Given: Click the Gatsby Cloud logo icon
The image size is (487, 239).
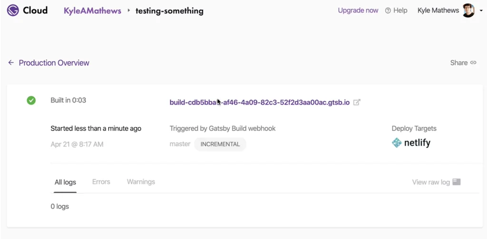Looking at the screenshot, I should point(13,10).
